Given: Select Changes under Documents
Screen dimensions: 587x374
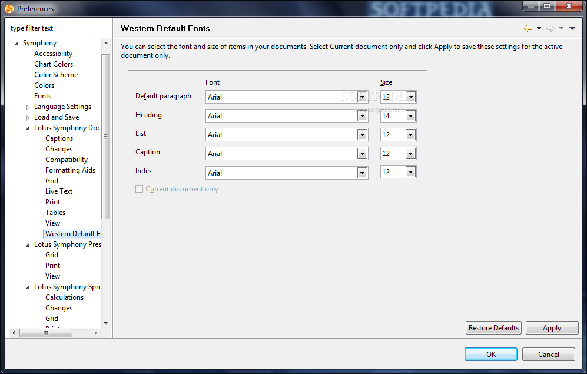Looking at the screenshot, I should (59, 149).
